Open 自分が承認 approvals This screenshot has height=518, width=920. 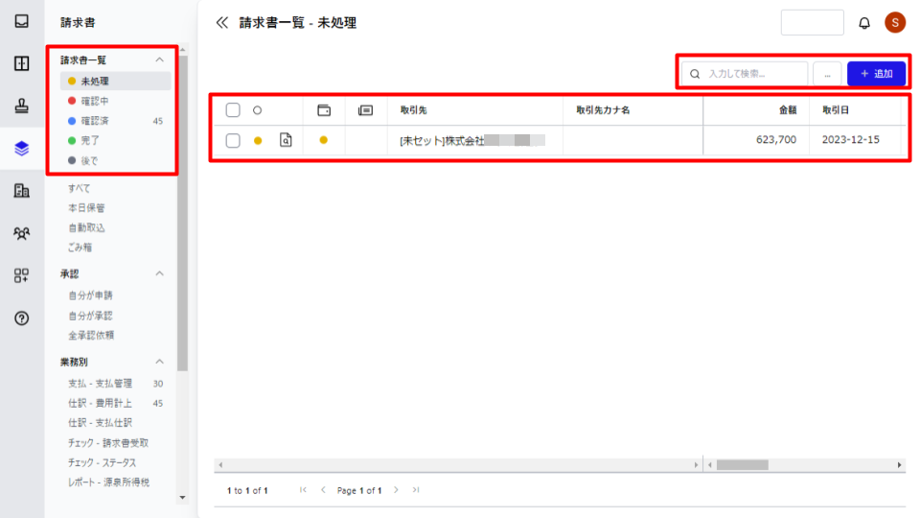pos(90,316)
